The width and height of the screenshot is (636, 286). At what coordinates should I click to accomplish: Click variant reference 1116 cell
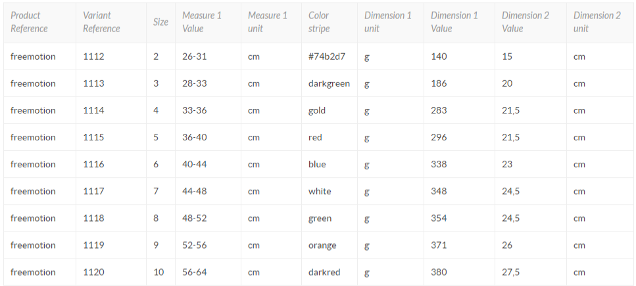click(93, 164)
